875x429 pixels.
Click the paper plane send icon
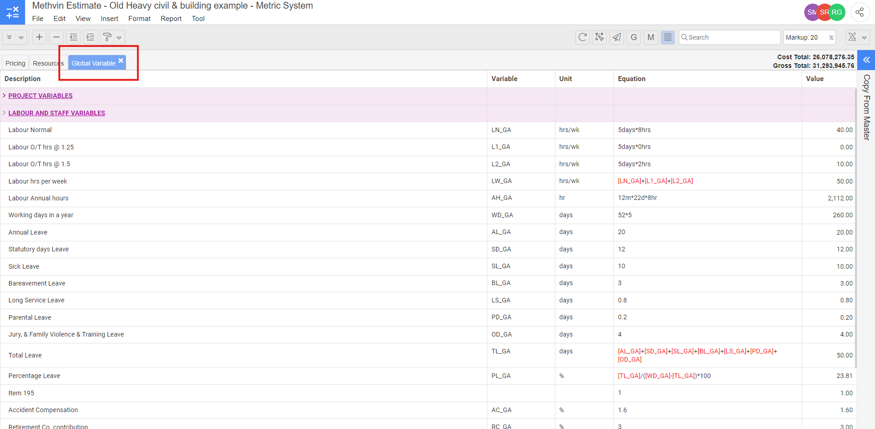click(616, 37)
